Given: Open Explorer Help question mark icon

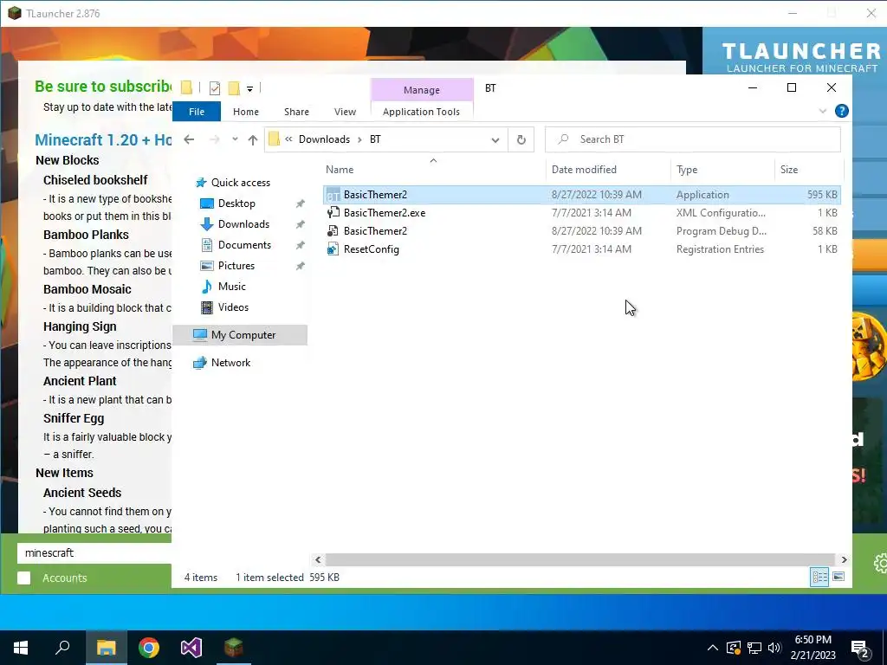Looking at the screenshot, I should [x=841, y=111].
